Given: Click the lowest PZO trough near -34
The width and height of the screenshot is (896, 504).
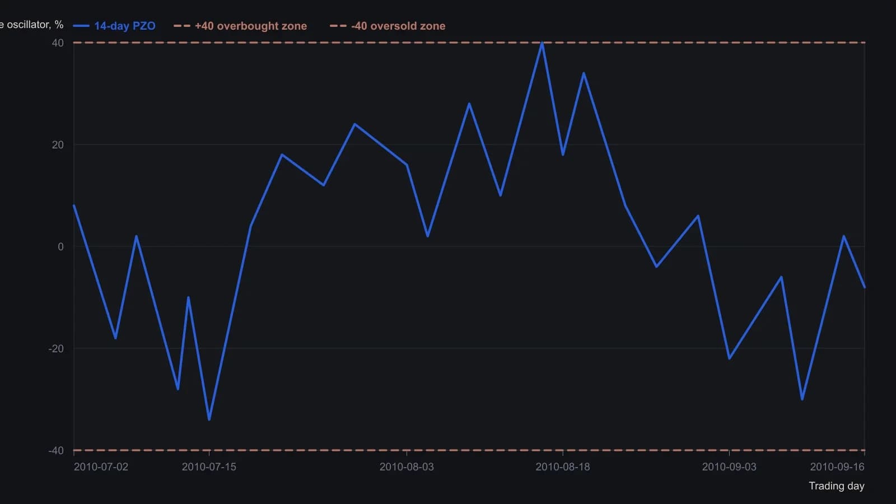Looking at the screenshot, I should click(209, 419).
